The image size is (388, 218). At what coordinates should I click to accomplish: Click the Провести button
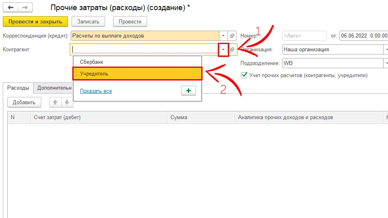[130, 21]
